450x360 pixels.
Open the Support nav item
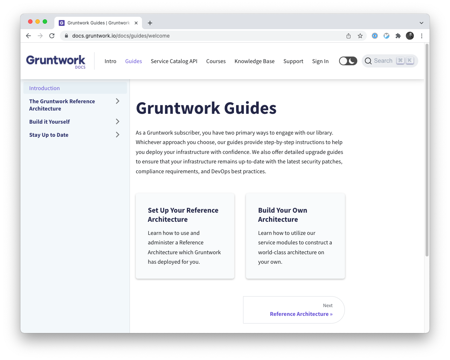293,61
